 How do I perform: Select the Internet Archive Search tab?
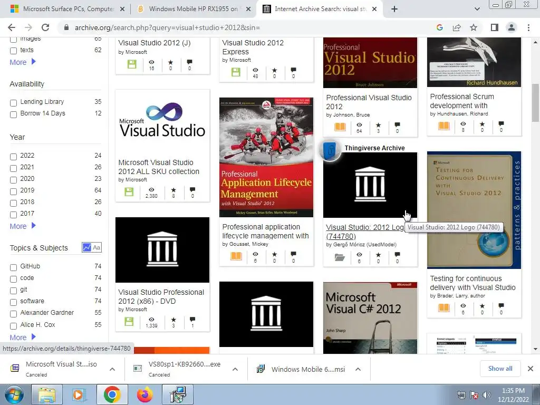point(319,9)
